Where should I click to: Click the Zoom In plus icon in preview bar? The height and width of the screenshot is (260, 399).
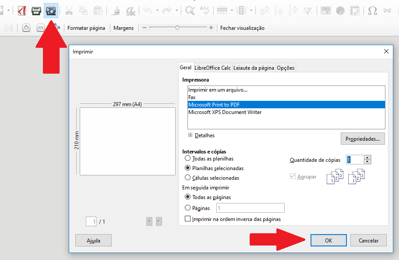coord(26,28)
